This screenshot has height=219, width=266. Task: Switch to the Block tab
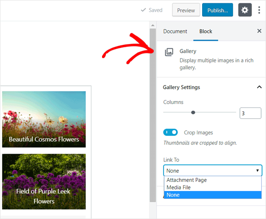click(x=206, y=31)
